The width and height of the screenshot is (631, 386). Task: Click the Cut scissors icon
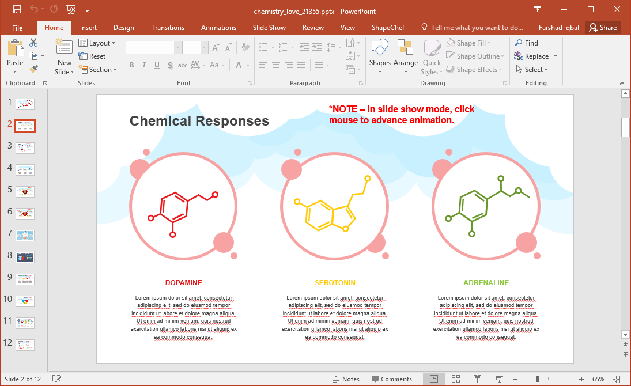click(x=33, y=43)
